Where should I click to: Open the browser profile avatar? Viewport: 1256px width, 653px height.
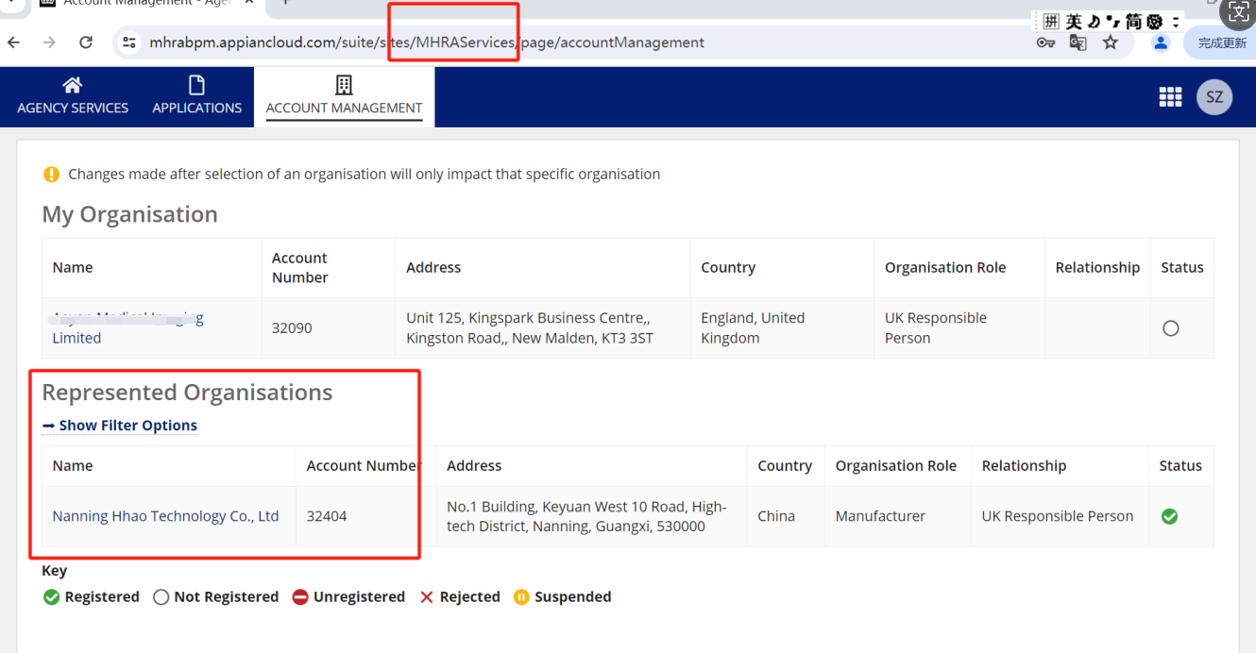[x=1161, y=42]
